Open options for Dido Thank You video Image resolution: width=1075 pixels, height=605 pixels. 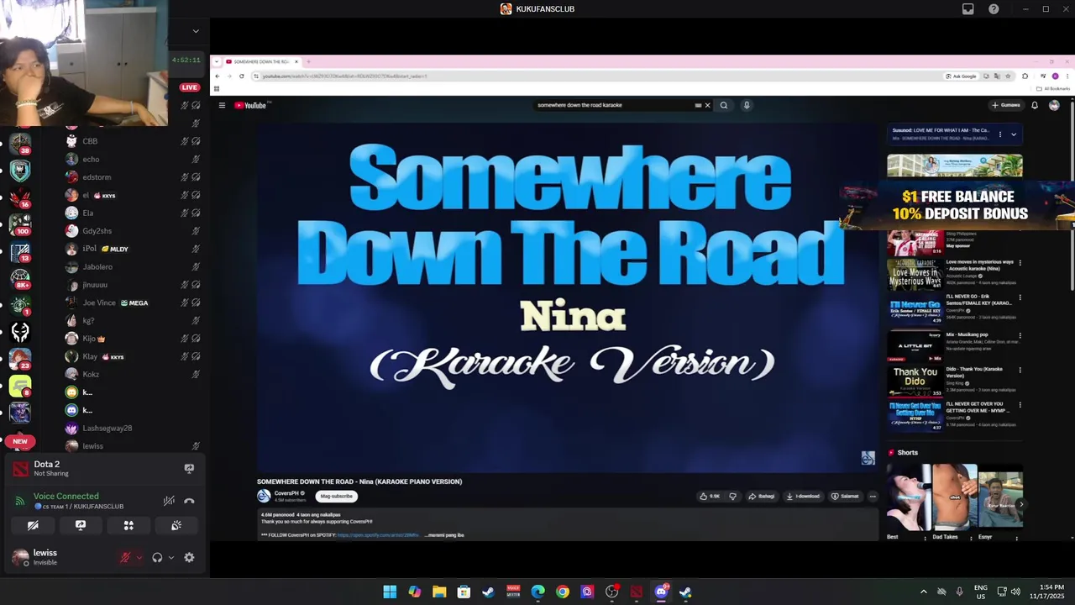[x=1020, y=370]
